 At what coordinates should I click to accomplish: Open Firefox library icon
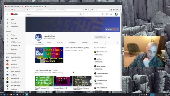tap(114, 10)
